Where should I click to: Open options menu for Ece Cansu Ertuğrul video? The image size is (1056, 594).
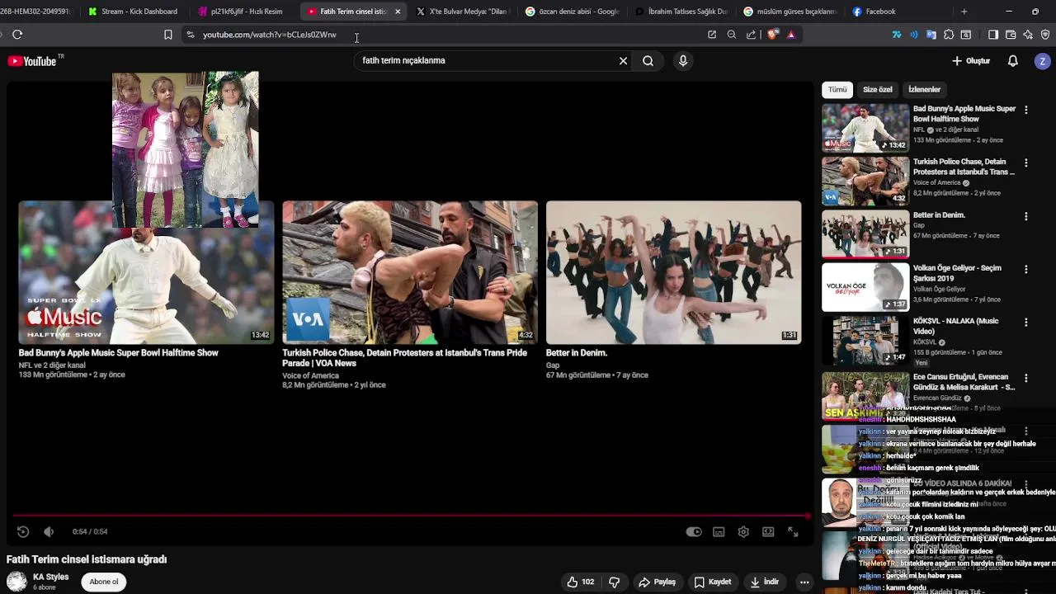tap(1026, 378)
